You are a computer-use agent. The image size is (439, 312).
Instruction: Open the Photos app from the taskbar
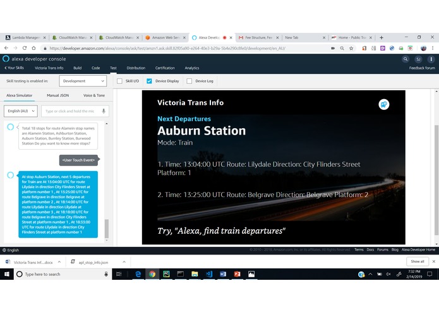(251, 274)
